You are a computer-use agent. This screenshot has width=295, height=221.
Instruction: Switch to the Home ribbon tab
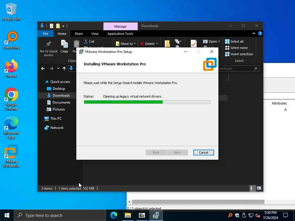(62, 34)
